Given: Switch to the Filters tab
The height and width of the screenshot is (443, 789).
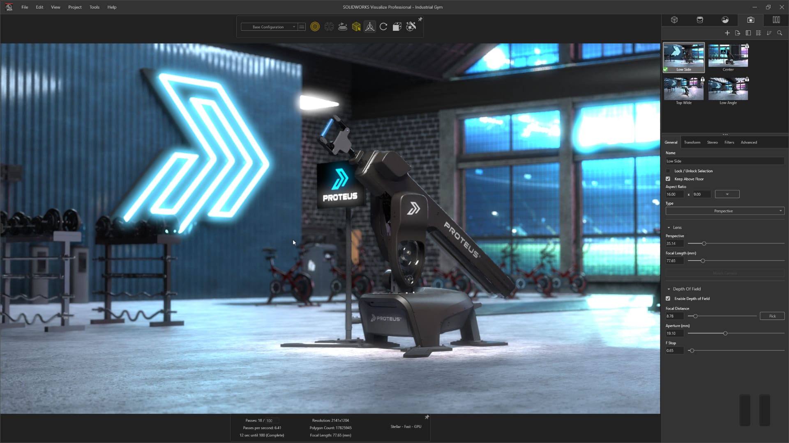Looking at the screenshot, I should tap(729, 142).
